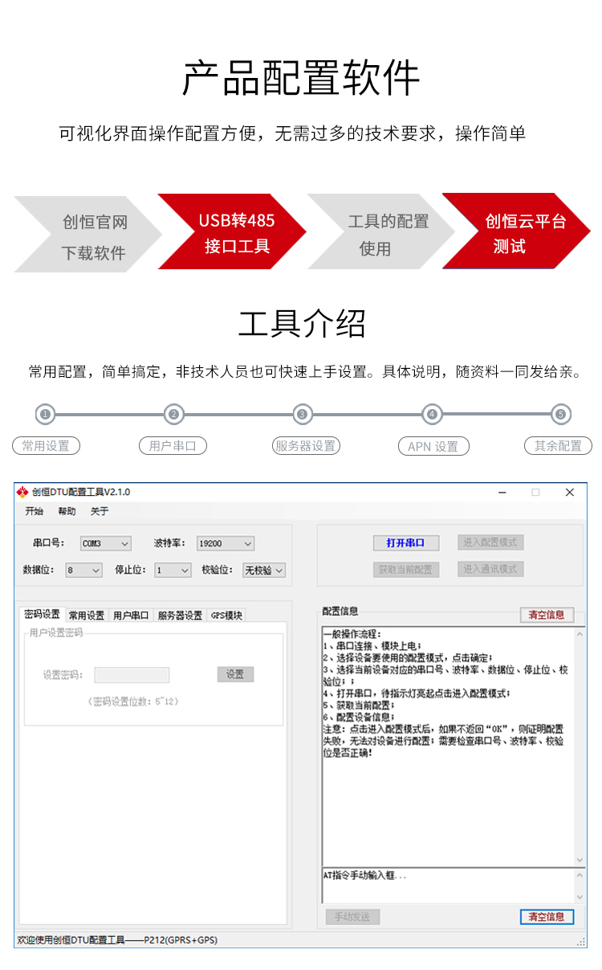This screenshot has height=970, width=602.
Task: Open the 关于 menu
Action: [x=99, y=511]
